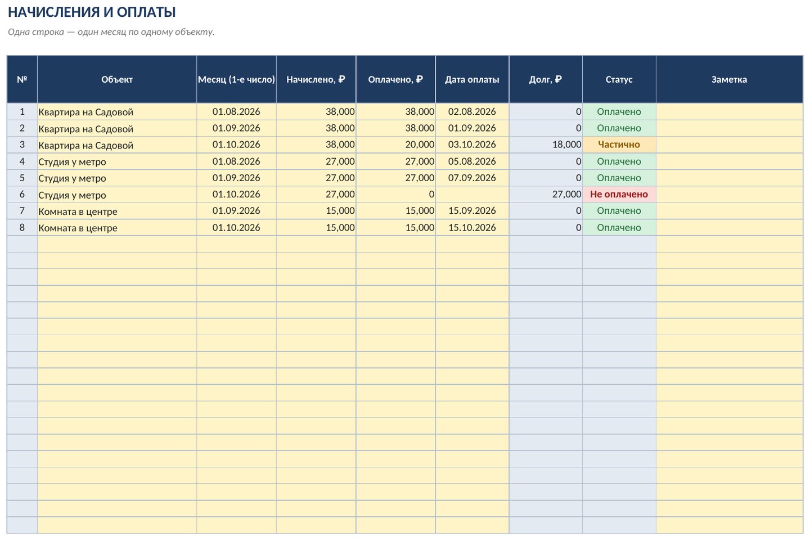The width and height of the screenshot is (810, 540).
Task: Select debt '27,000' in row 6
Action: click(x=546, y=195)
